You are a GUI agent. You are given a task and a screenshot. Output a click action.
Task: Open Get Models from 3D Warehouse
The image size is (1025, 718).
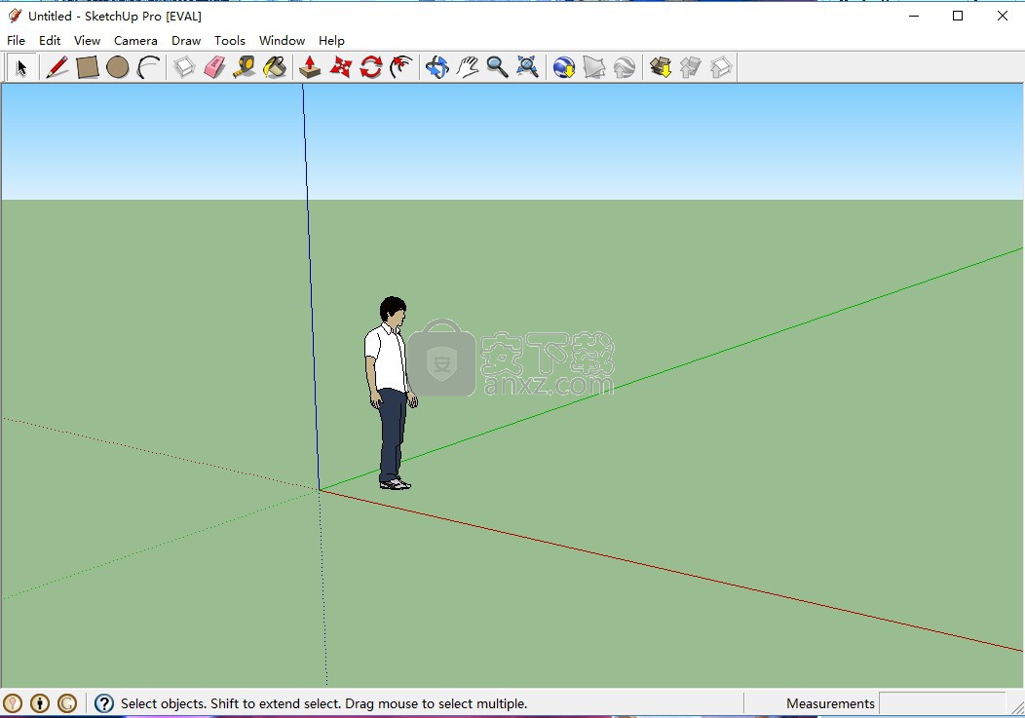pyautogui.click(x=661, y=67)
